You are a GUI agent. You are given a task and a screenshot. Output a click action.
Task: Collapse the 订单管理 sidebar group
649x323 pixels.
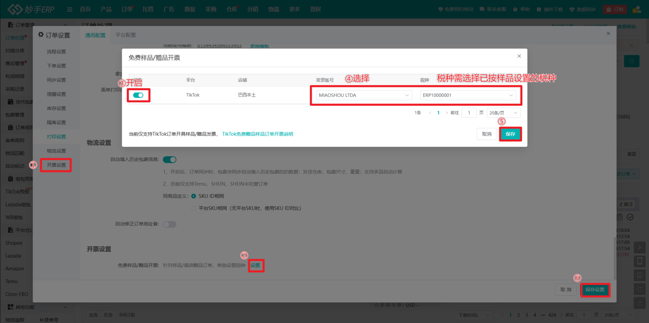(x=65, y=25)
